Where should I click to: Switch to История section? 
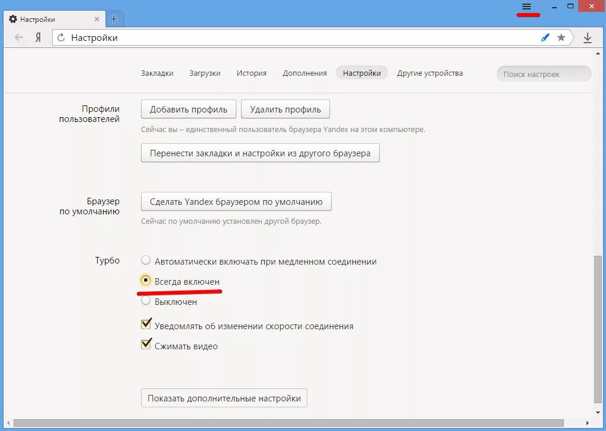tap(252, 73)
